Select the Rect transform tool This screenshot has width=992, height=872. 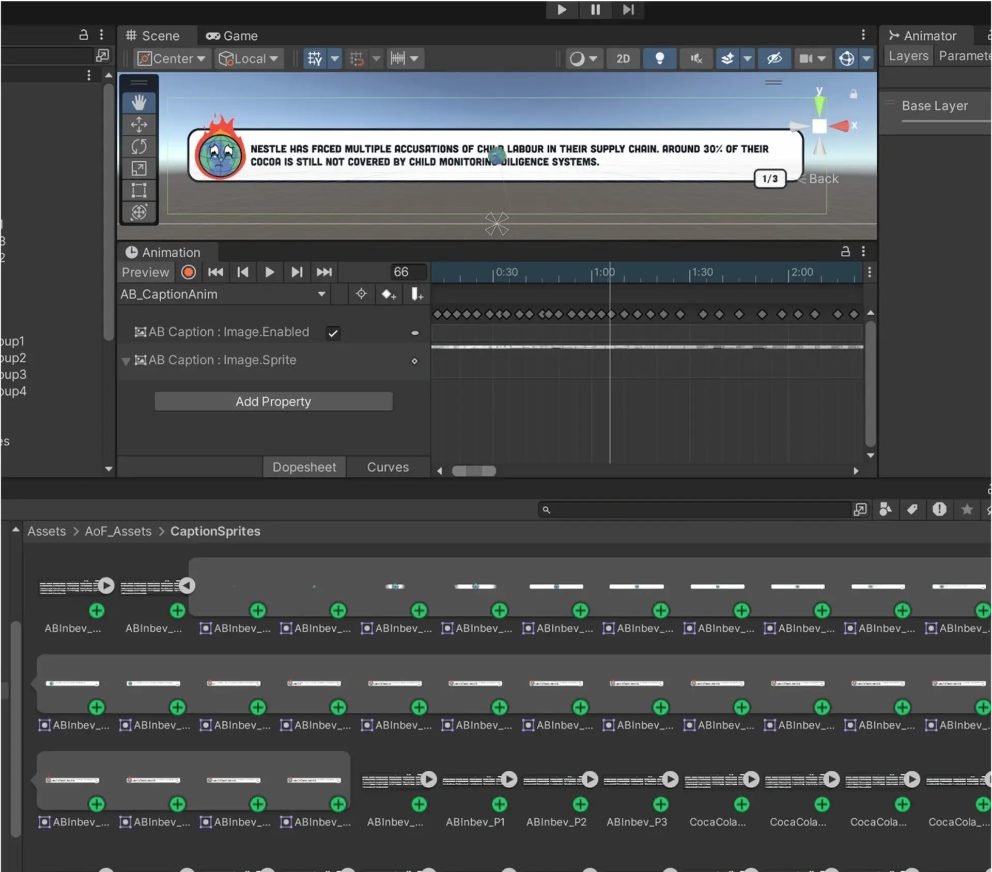(x=138, y=190)
